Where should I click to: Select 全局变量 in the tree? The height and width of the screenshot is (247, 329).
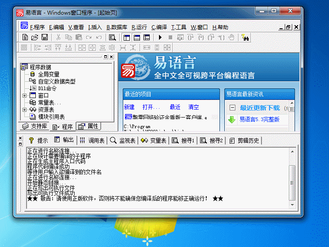pyautogui.click(x=49, y=74)
